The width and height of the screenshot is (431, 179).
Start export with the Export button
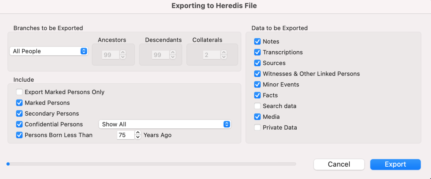[395, 164]
